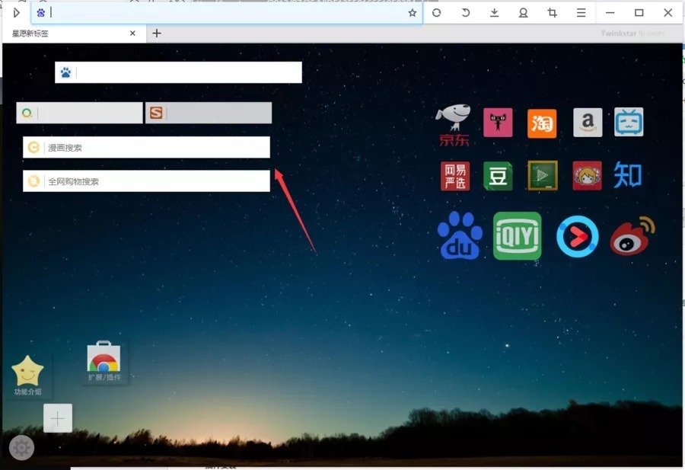Open a new tab with plus button
This screenshot has width=685, height=470.
coord(157,34)
